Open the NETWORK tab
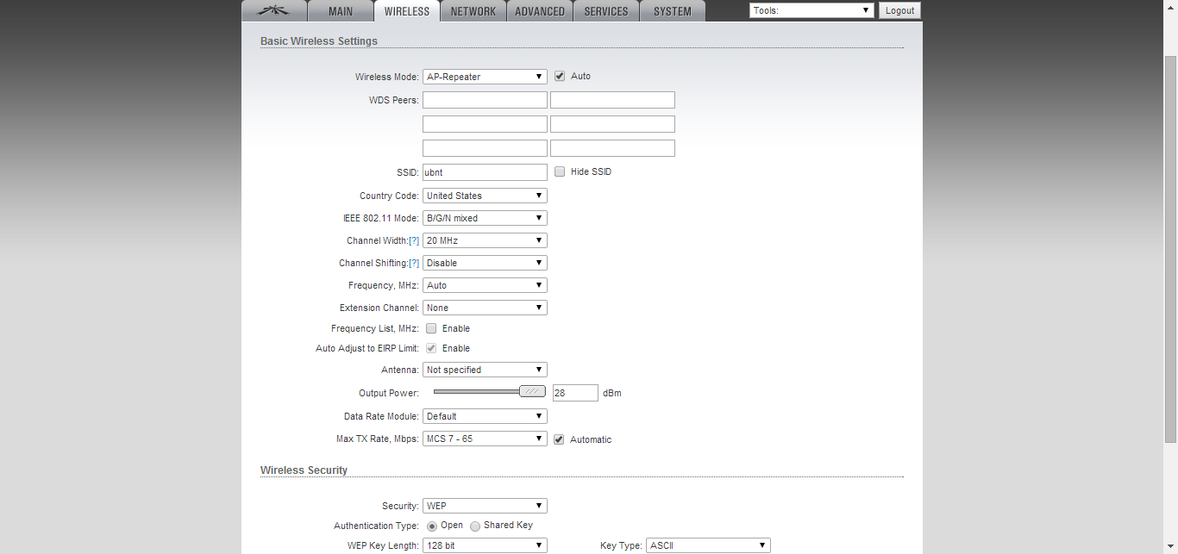This screenshot has height=554, width=1178. click(473, 11)
